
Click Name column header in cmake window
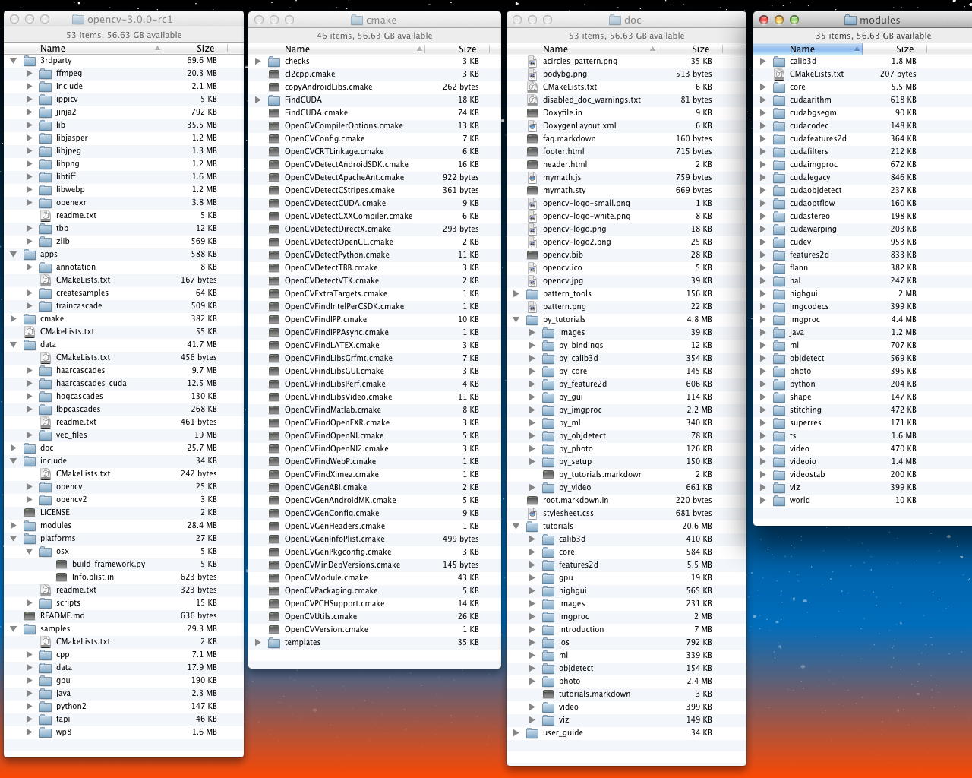336,49
